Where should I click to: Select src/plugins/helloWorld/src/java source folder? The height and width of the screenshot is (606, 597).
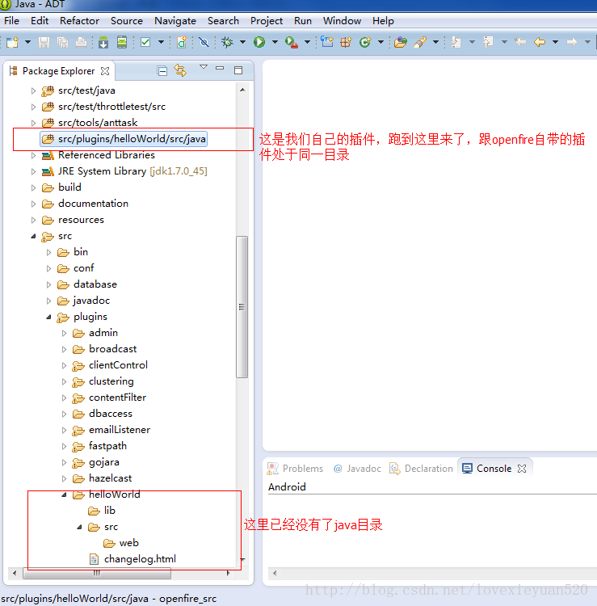124,139
